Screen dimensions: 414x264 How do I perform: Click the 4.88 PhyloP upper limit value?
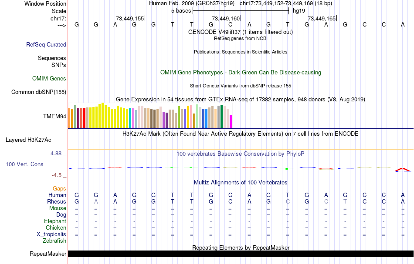tap(56, 154)
